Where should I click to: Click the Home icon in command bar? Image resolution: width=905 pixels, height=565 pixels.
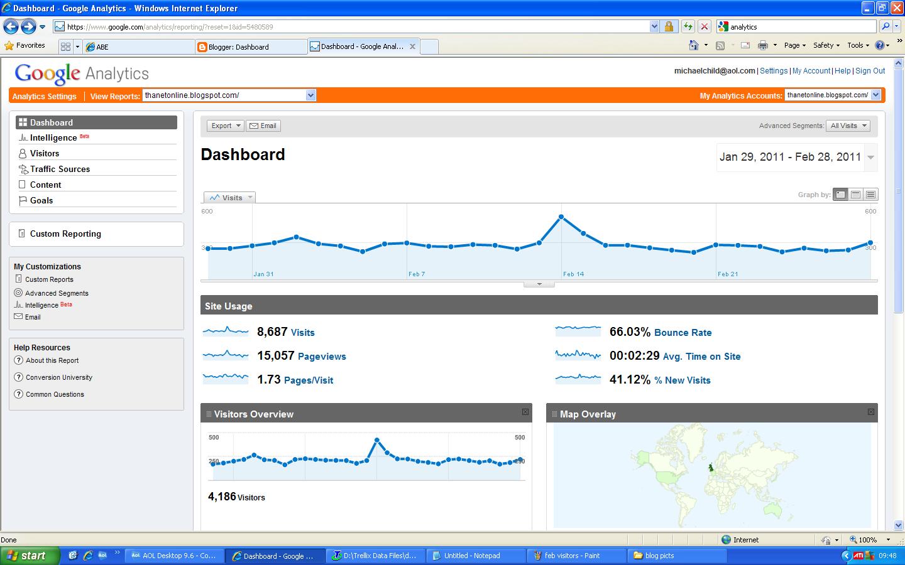click(694, 45)
